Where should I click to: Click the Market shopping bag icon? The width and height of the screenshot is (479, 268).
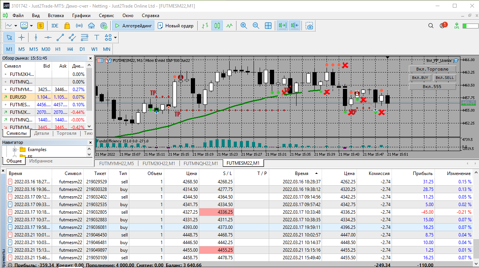click(x=67, y=26)
